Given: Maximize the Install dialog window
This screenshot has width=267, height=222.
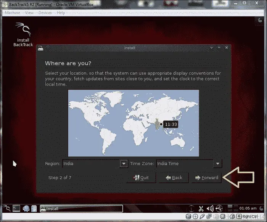Looking at the screenshot, I should [x=219, y=48].
